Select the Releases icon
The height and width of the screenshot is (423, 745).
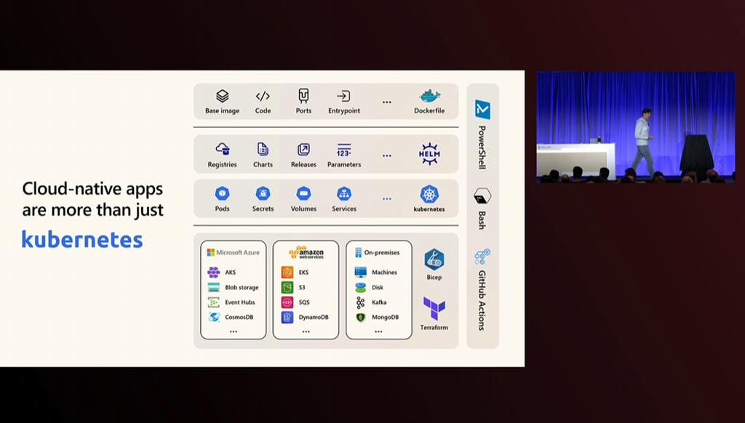click(x=303, y=150)
